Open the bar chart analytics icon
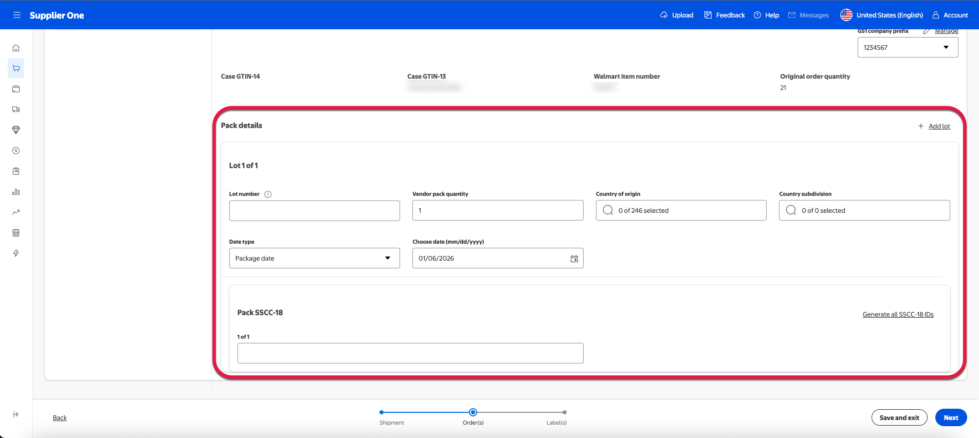The width and height of the screenshot is (979, 438). (16, 192)
